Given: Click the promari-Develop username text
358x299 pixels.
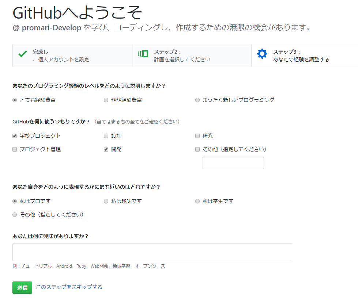Looking at the screenshot, I should tap(52, 28).
